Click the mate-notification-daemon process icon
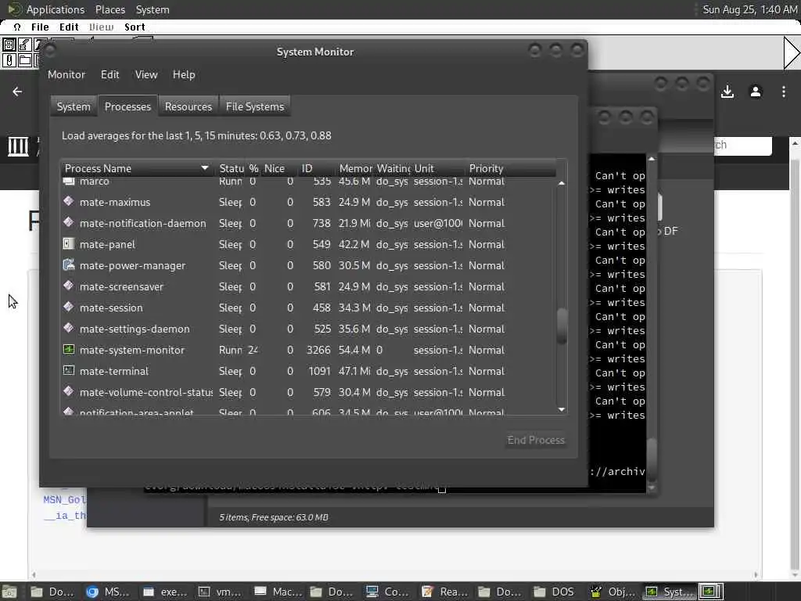Screen dimensions: 801x601 pyautogui.click(x=69, y=222)
